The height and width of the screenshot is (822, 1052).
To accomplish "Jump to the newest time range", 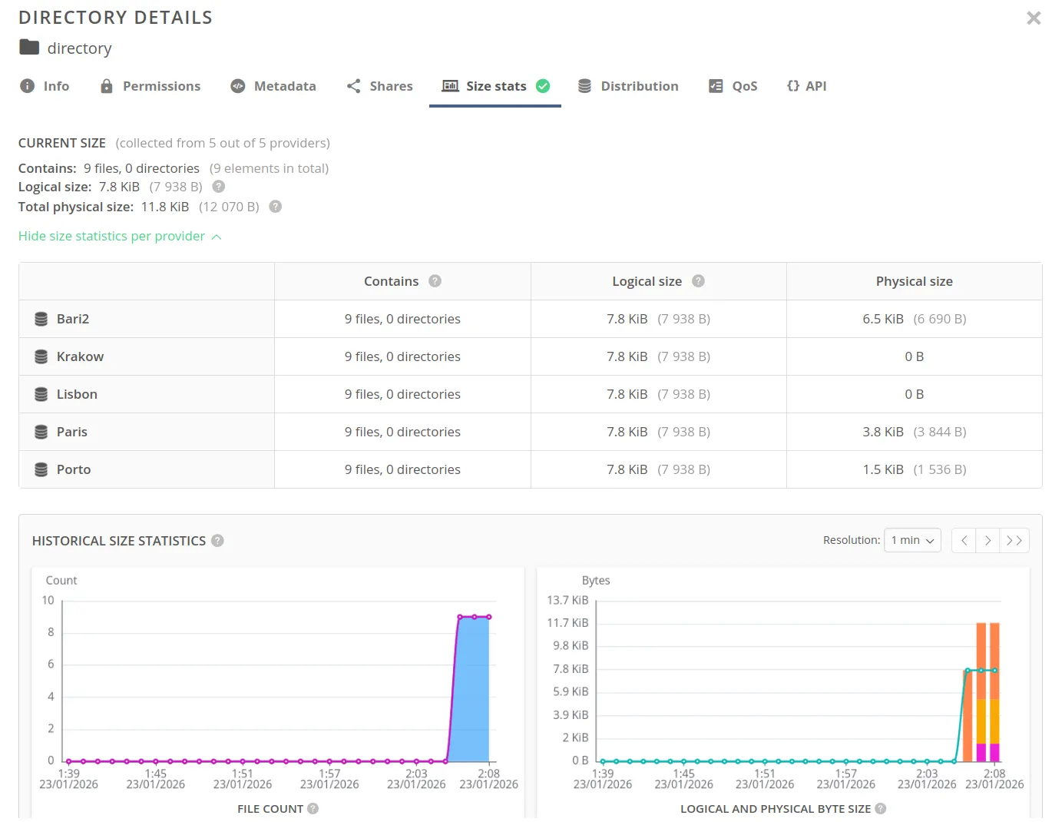I will tap(1014, 541).
